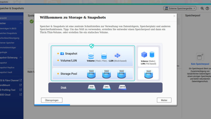Click the Storage Pool label in diagram
The width and height of the screenshot is (211, 119).
(69, 74)
